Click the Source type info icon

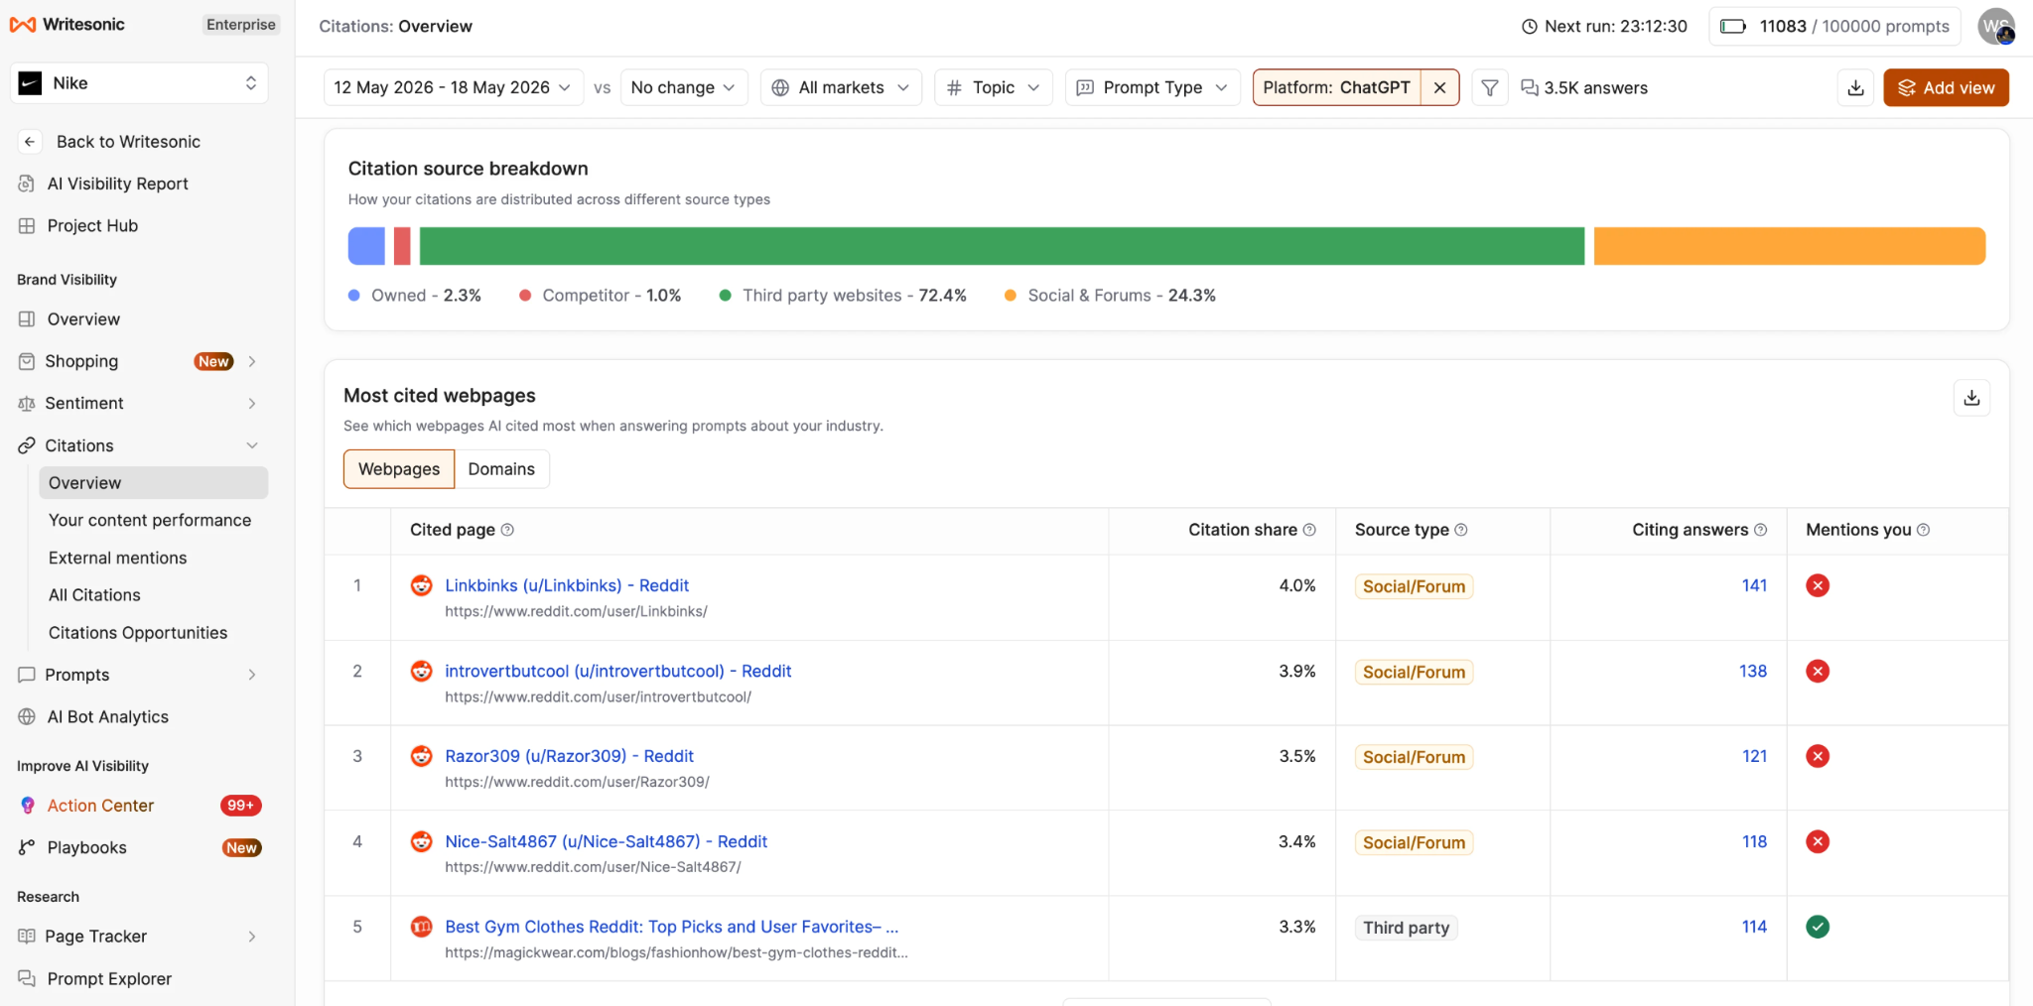coord(1461,530)
